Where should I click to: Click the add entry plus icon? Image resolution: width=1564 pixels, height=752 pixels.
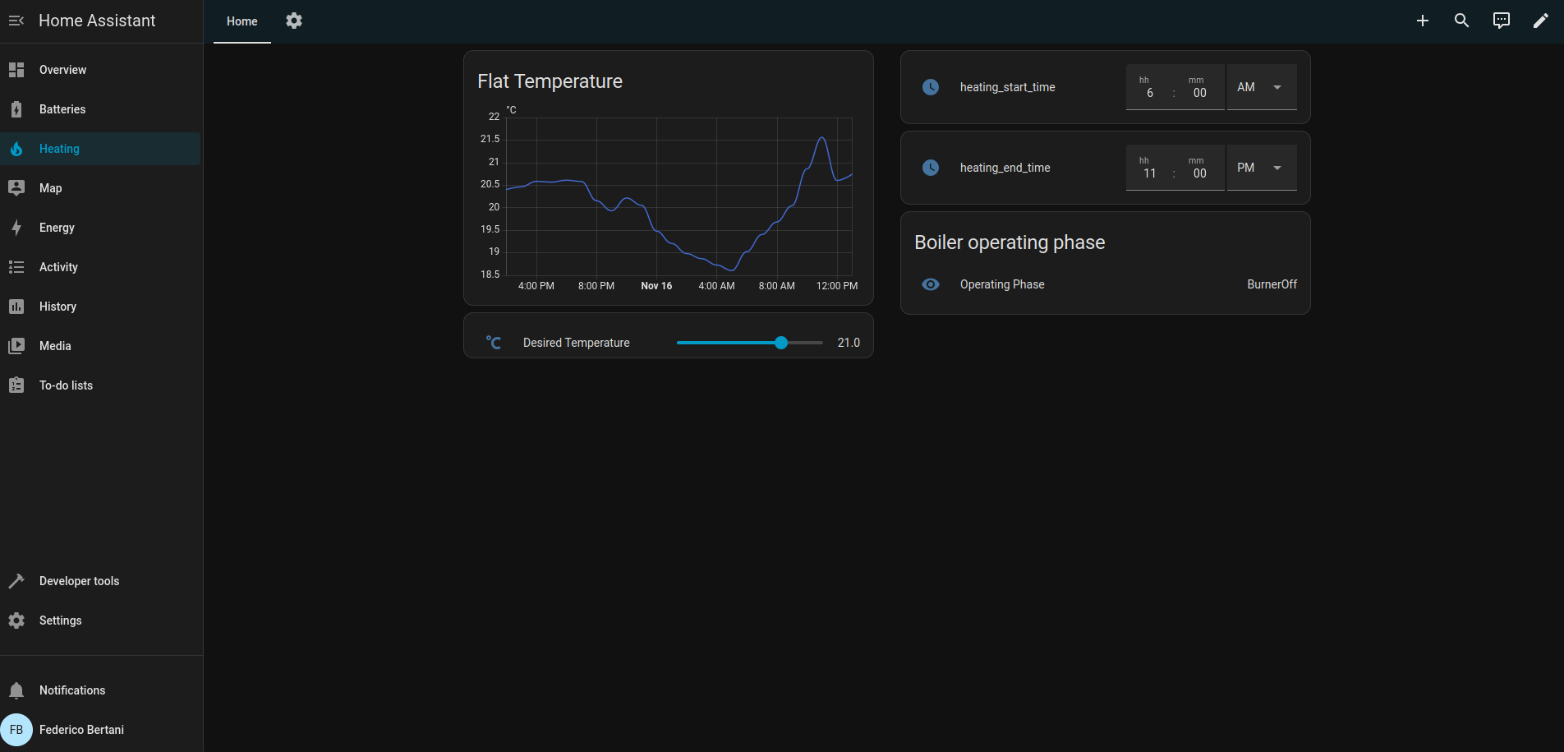point(1423,20)
